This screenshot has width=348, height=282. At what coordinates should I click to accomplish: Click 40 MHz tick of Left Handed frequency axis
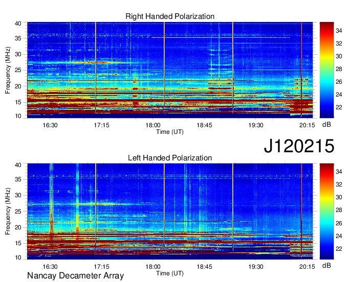18,165
